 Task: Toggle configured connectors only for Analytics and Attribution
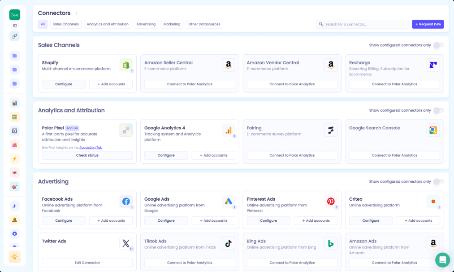coord(438,110)
